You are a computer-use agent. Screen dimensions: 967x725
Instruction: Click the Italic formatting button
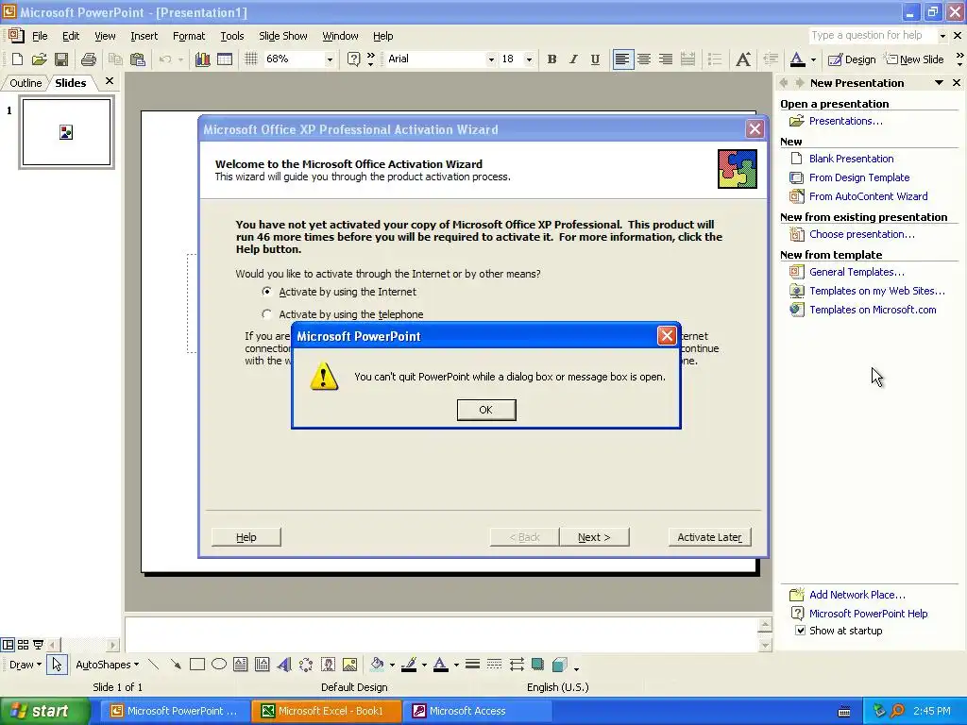point(573,59)
